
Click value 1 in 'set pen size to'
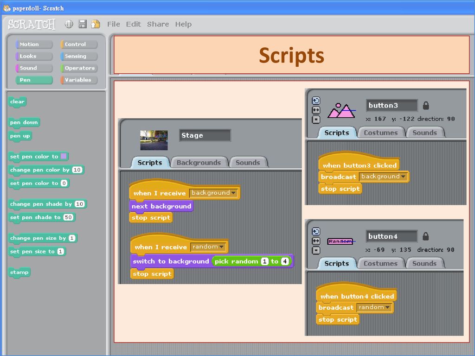click(61, 251)
